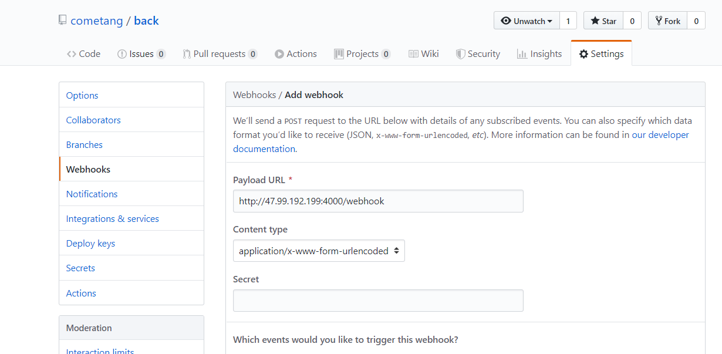Click the 'Add webhook' heading text
722x354 pixels.
pyautogui.click(x=314, y=95)
